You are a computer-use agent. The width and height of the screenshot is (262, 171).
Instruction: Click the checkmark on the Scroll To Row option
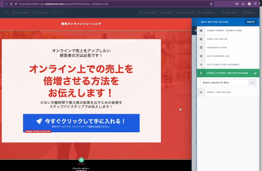point(255,73)
